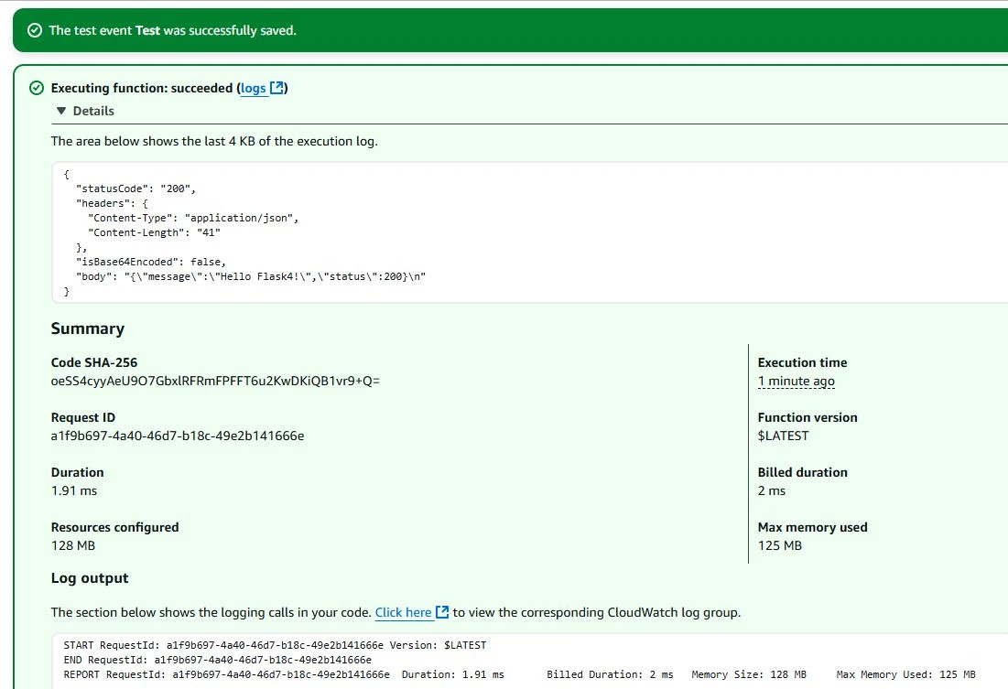Click the 1.91 ms Duration value
Viewport: 1008px width, 689px height.
(x=73, y=490)
